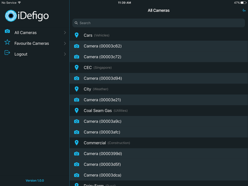The image size is (248, 186).
Task: Click the battery indicator in status bar
Action: click(244, 3)
